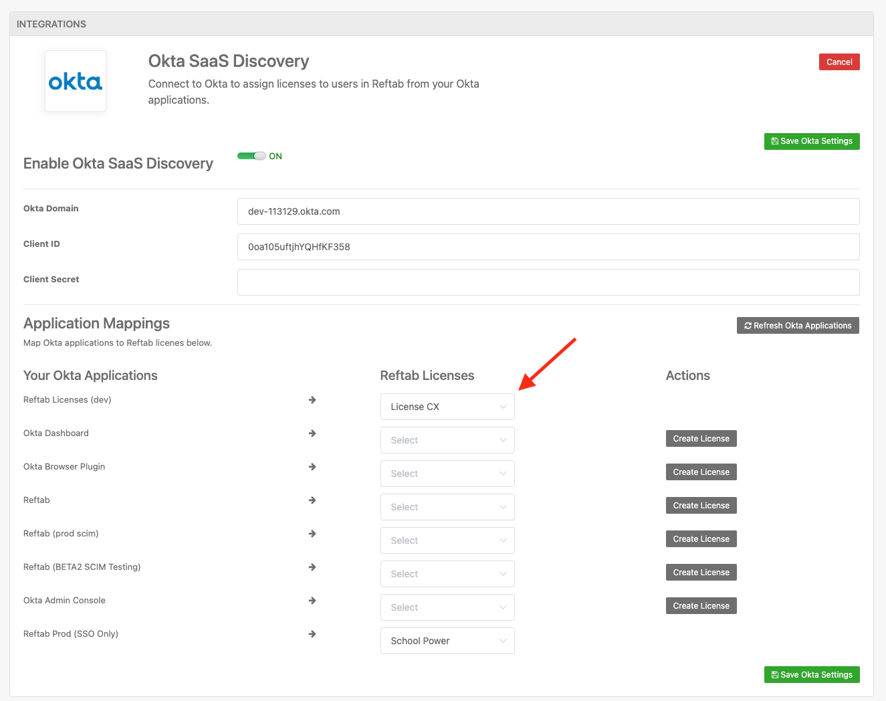Viewport: 886px width, 701px height.
Task: Click the 'Okta Browser Plugin' application name
Action: [x=64, y=467]
